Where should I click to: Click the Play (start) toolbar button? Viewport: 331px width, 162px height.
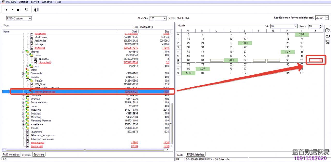click(x=6, y=10)
